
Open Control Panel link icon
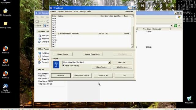tap(40, 62)
